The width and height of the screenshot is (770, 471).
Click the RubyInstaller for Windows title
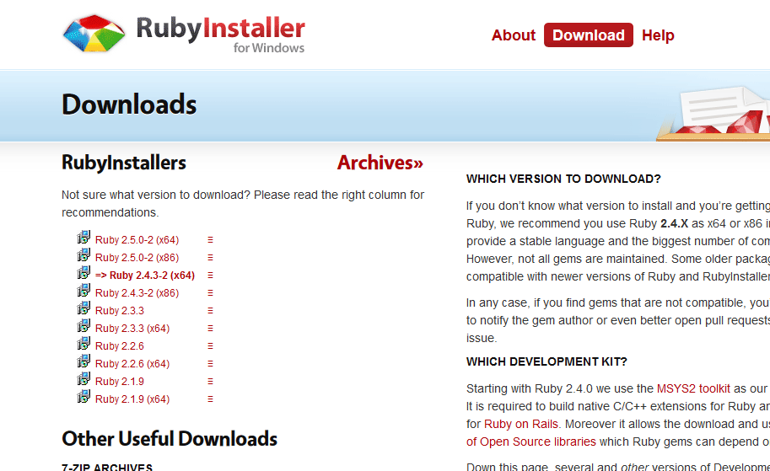tap(220, 34)
